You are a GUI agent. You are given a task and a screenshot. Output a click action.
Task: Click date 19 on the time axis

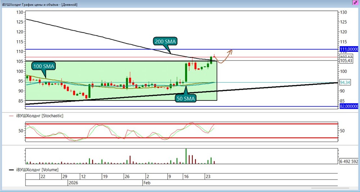tap(105, 177)
